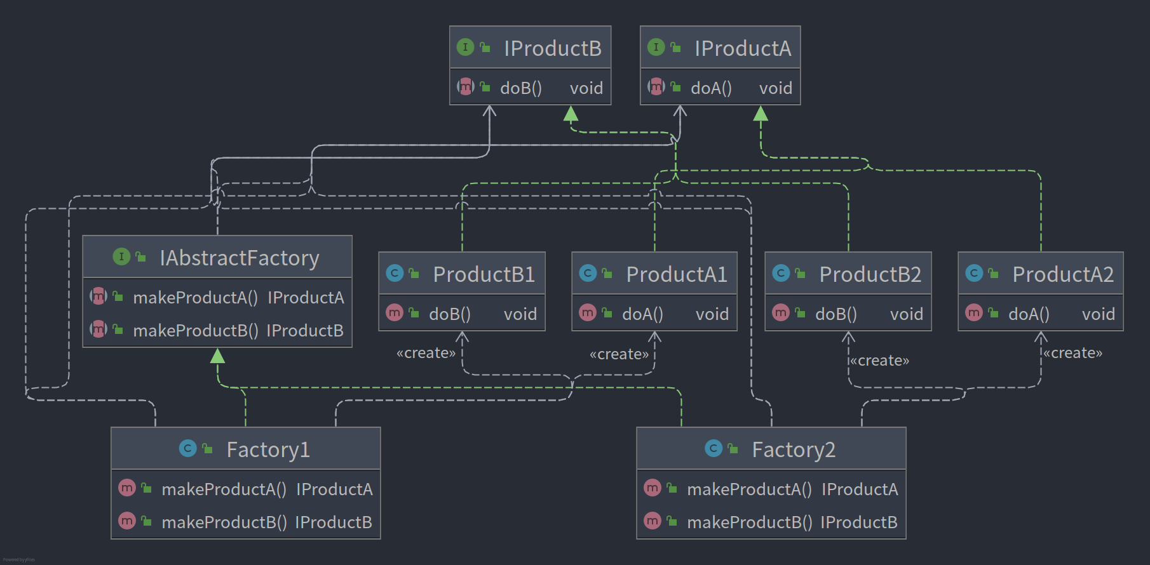The image size is (1150, 565).
Task: Click doB() method text in IProductB
Action: click(x=521, y=88)
